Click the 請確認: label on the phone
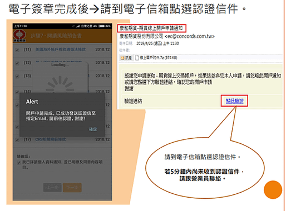The height and width of the screenshot is (211, 286). coord(23,157)
